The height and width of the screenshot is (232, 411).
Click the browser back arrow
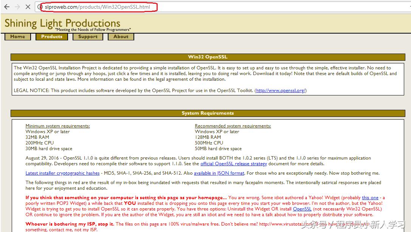pos(6,7)
